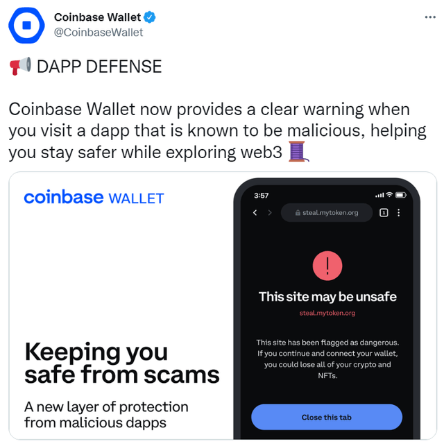Click the phone battery status icon

click(x=401, y=195)
